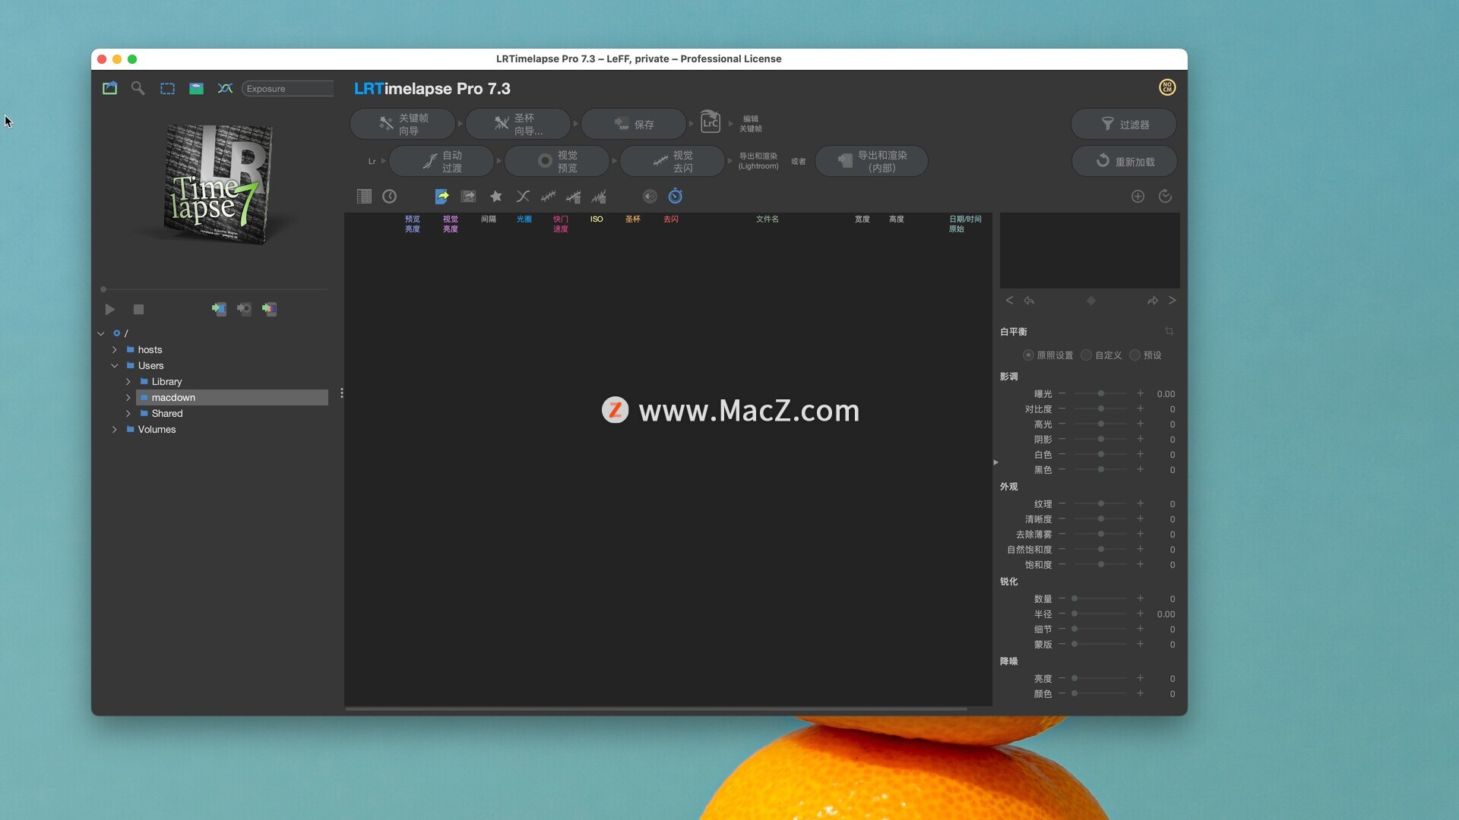
Task: Click the 对比度 contrast slider
Action: 1100,408
